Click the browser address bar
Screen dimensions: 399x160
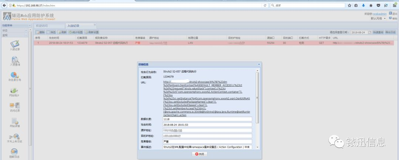137,5
